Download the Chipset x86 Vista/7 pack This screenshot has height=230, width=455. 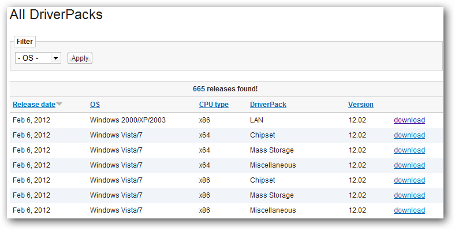pyautogui.click(x=409, y=180)
